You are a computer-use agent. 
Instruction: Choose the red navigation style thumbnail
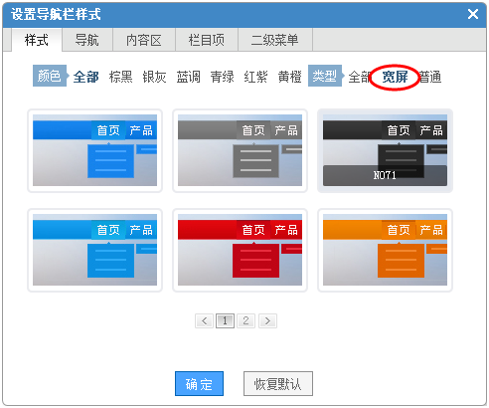[240, 250]
